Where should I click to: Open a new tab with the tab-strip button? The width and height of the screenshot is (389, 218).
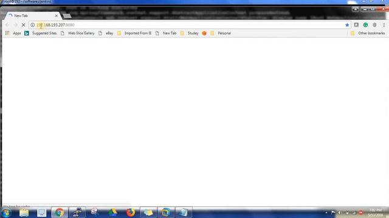(x=67, y=16)
